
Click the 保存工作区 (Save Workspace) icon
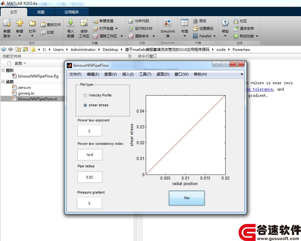[x=84, y=23]
